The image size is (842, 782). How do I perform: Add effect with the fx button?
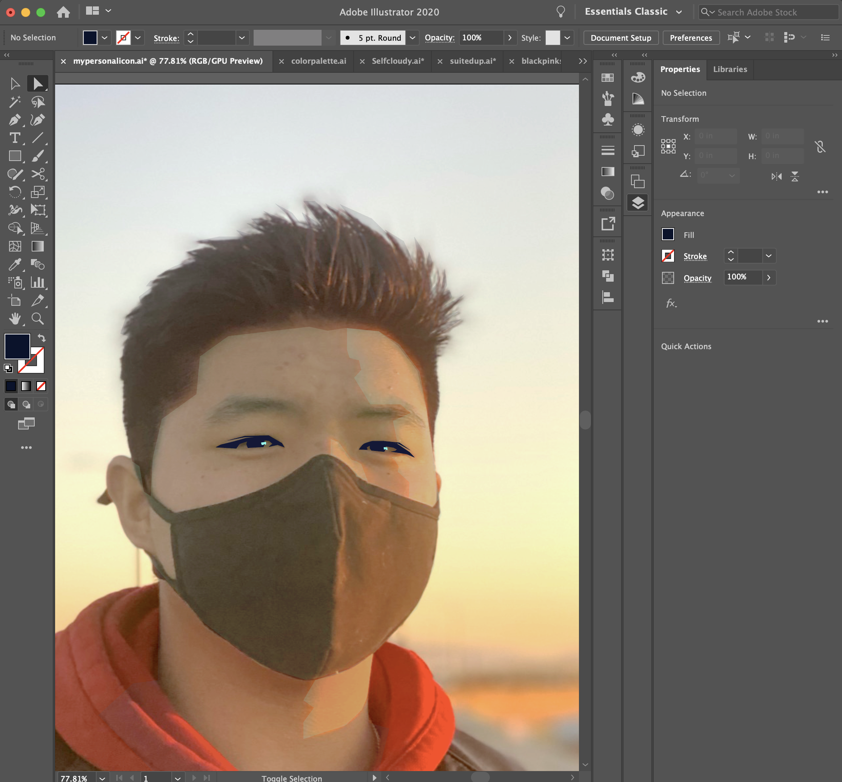click(x=671, y=303)
